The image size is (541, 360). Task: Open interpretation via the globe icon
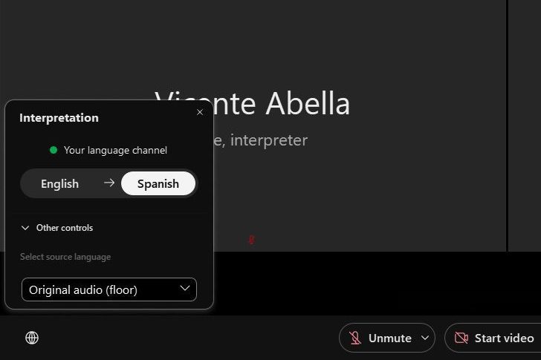tap(32, 338)
